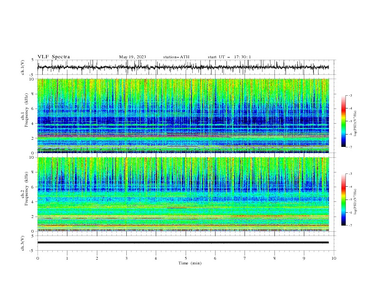Click time axis tick label "5"
Viewport: 376px width, 290px height.
click(x=186, y=258)
